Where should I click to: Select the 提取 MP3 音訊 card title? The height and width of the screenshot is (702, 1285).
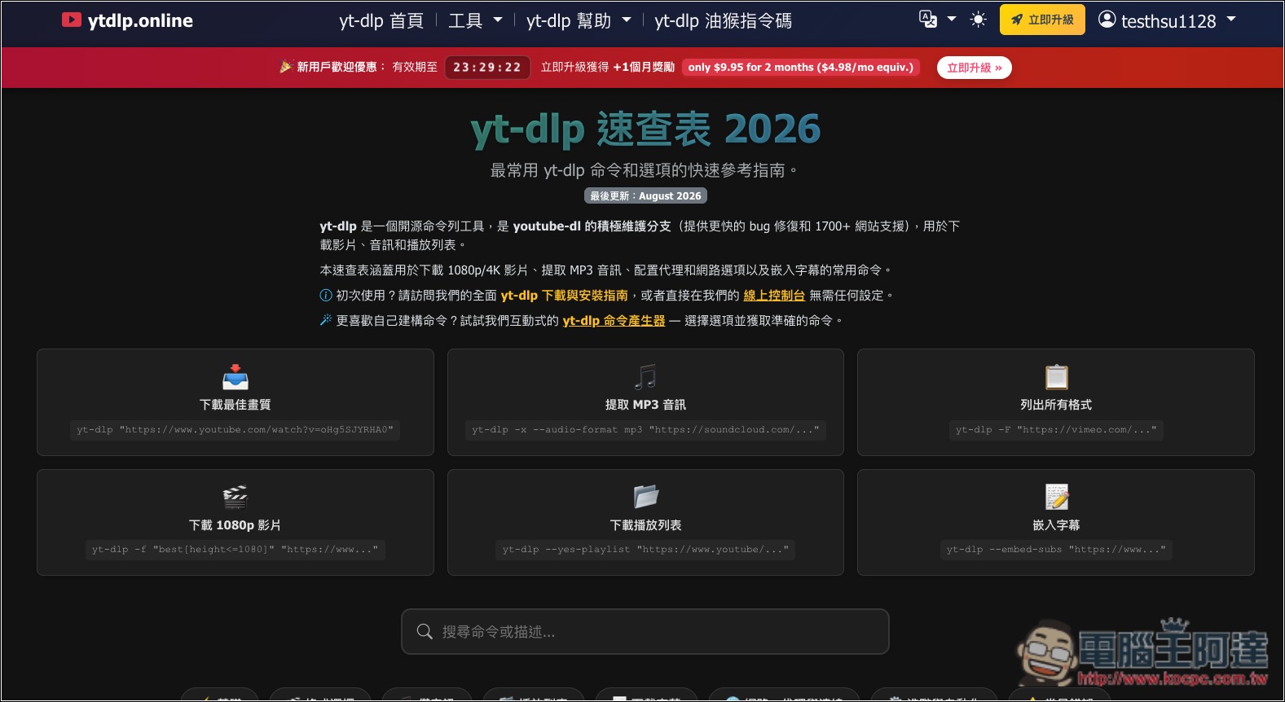pos(645,405)
